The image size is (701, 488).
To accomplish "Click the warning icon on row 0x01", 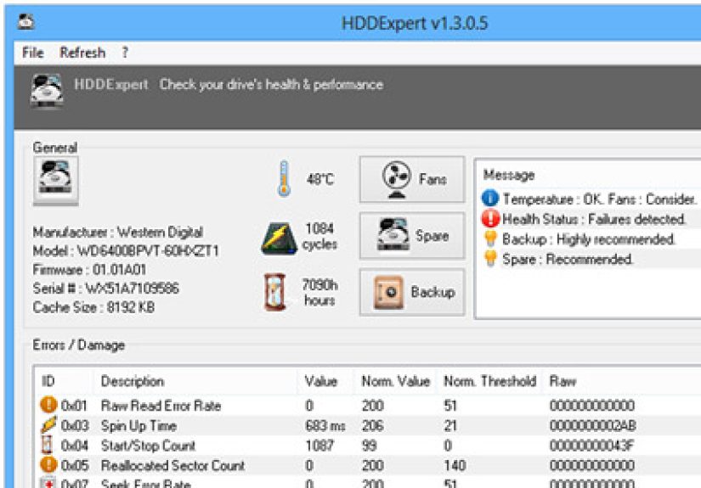I will click(48, 405).
